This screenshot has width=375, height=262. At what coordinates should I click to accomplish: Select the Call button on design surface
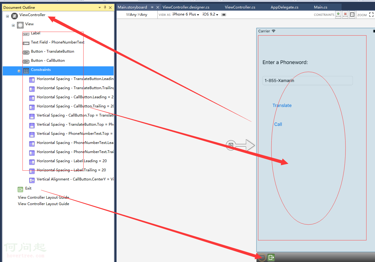278,124
